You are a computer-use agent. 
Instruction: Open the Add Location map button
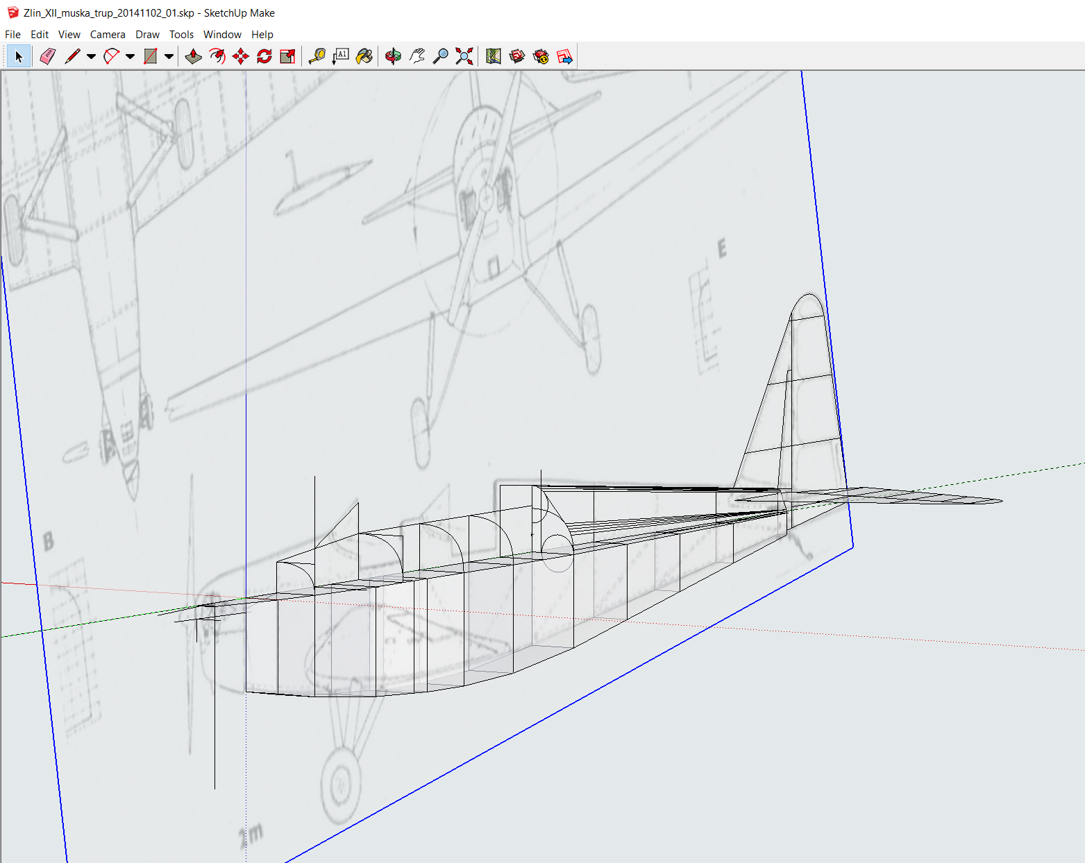[x=493, y=56]
